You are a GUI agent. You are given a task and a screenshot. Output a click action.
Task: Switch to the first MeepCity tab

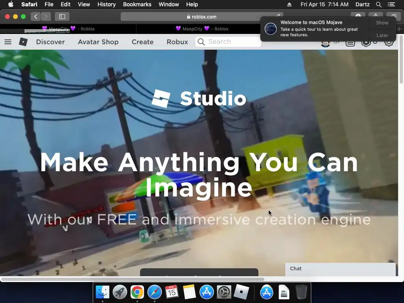[68, 29]
